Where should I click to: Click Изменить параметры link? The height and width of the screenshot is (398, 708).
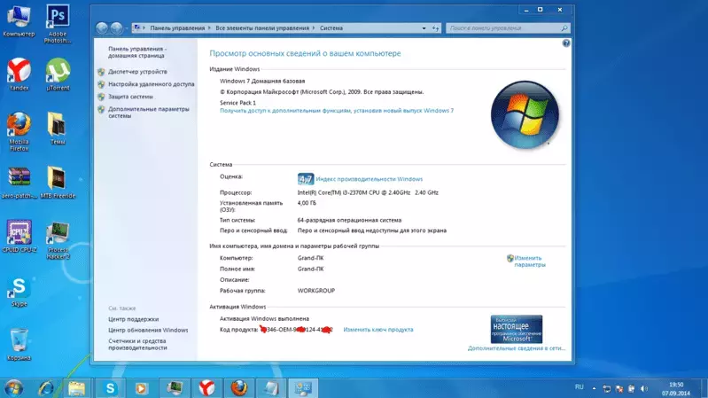(529, 261)
